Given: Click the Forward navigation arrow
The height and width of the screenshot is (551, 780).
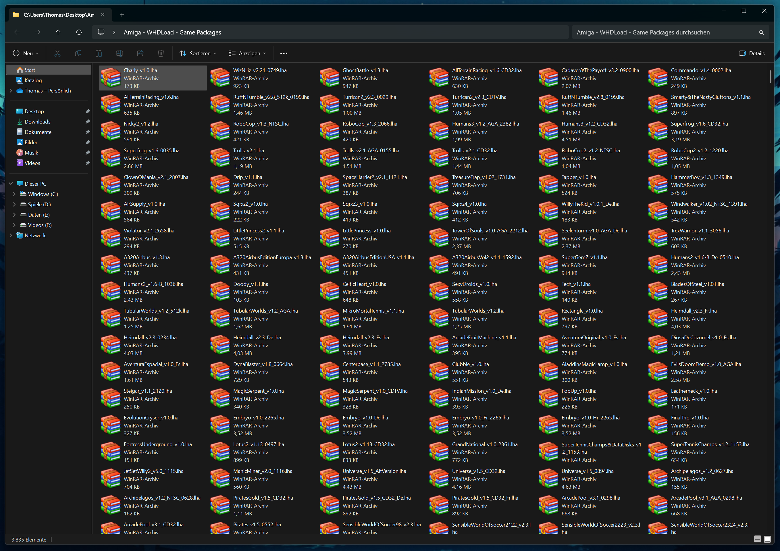Looking at the screenshot, I should point(38,32).
